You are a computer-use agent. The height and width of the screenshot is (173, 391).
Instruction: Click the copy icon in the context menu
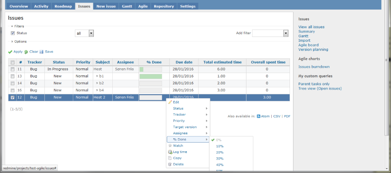click(170, 158)
